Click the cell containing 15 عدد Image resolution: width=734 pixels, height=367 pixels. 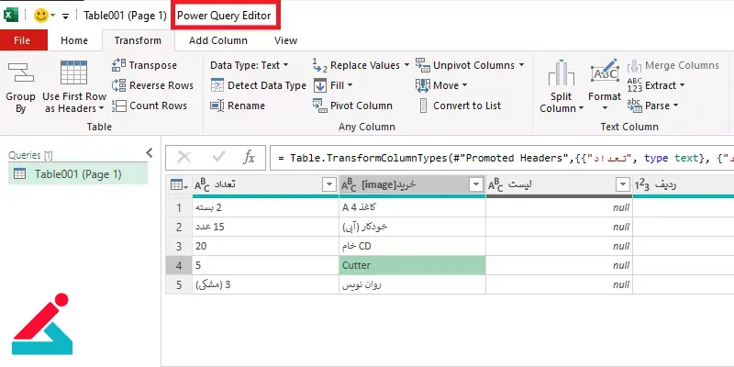(x=265, y=227)
